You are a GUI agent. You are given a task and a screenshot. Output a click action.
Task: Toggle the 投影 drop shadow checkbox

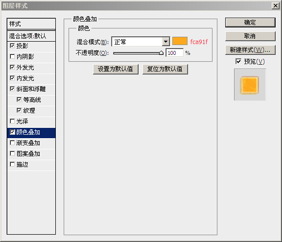click(12, 46)
